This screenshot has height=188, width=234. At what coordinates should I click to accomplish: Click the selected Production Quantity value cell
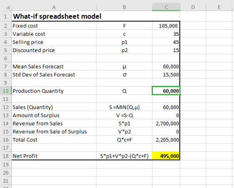[166, 90]
